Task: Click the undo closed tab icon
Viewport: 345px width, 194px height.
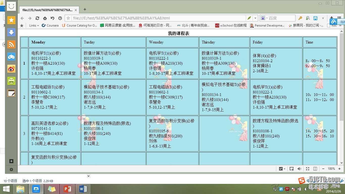Action: tap(53, 18)
